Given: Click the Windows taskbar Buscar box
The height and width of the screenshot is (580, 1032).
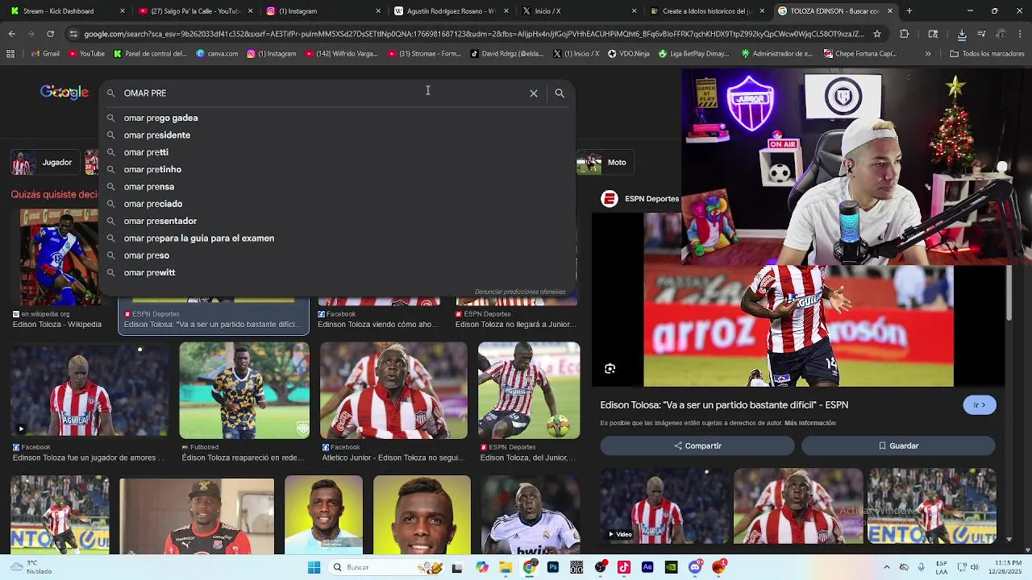Looking at the screenshot, I should click(x=387, y=567).
